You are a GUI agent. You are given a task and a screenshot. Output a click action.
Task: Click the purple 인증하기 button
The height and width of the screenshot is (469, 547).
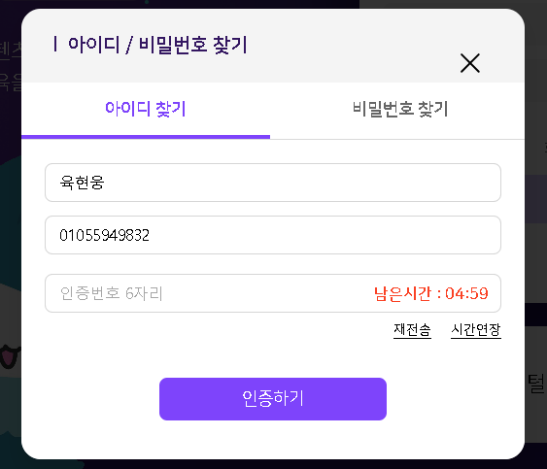273,399
